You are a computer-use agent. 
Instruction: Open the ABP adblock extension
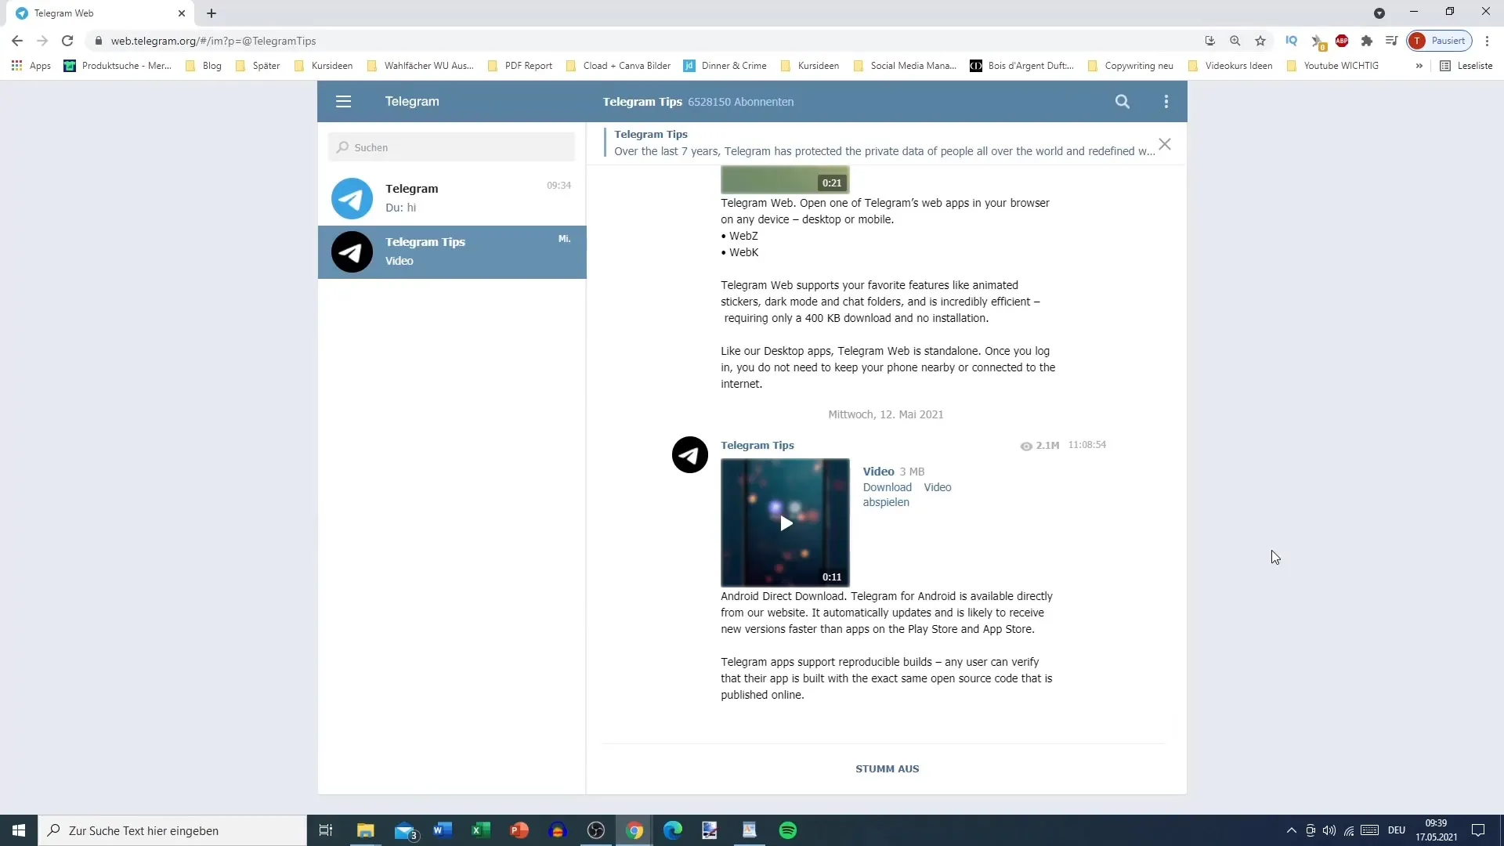pyautogui.click(x=1342, y=41)
